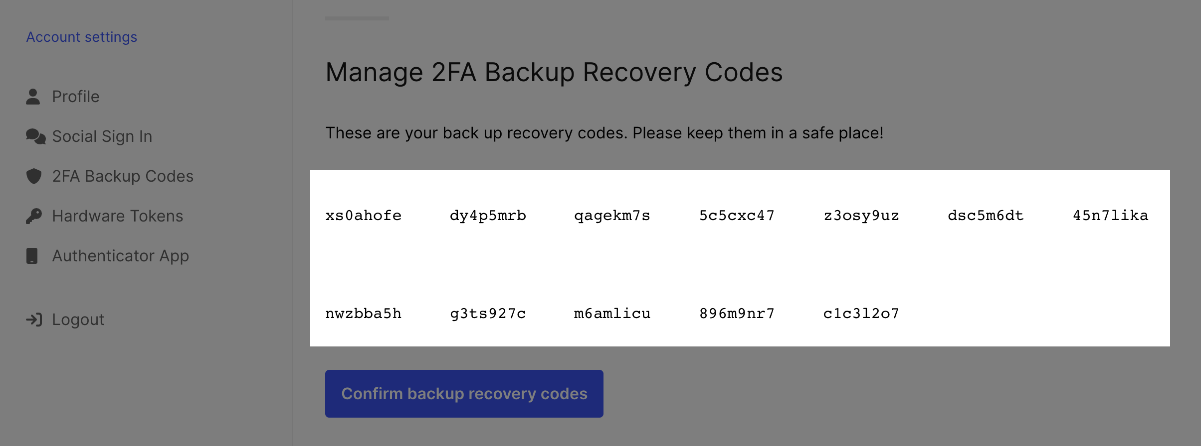The width and height of the screenshot is (1201, 446).
Task: Click the Hardware Tokens key icon
Action: click(x=33, y=216)
